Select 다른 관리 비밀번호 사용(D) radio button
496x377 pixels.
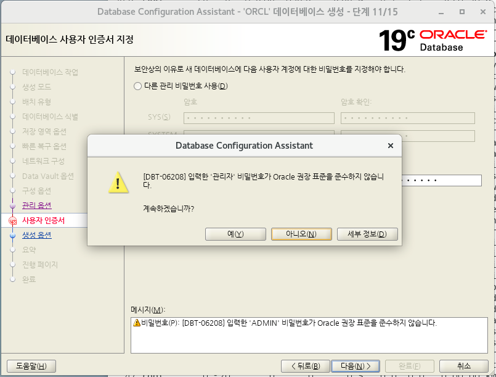(x=137, y=86)
